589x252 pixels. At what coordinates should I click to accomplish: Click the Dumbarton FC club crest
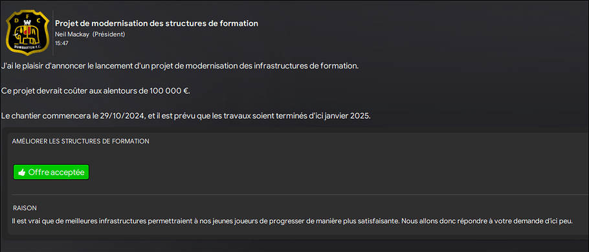click(x=27, y=32)
